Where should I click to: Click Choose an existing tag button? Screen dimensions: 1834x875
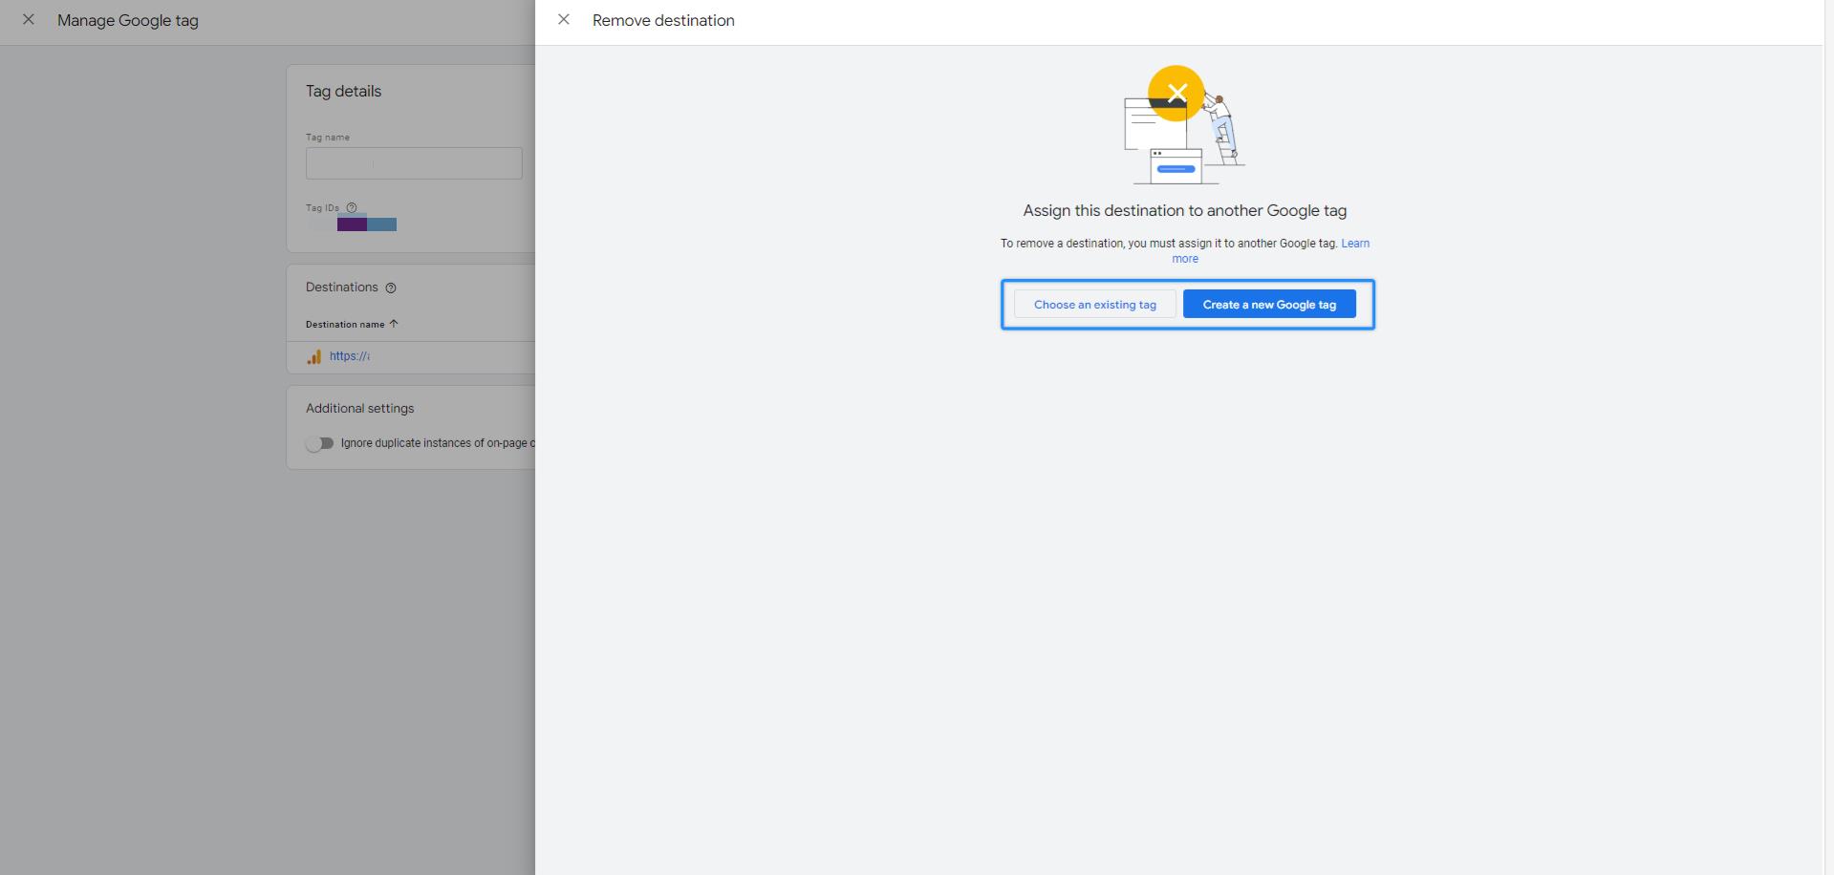click(x=1094, y=305)
